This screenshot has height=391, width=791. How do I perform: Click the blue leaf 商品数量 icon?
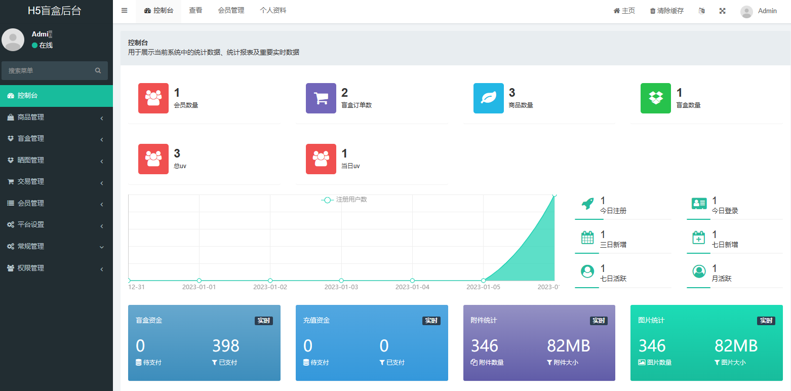tap(489, 98)
